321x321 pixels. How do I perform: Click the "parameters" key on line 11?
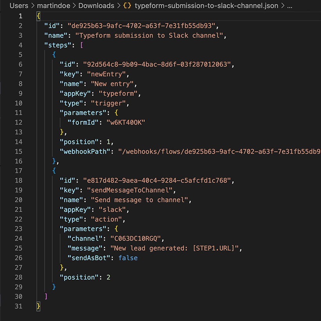(83, 113)
